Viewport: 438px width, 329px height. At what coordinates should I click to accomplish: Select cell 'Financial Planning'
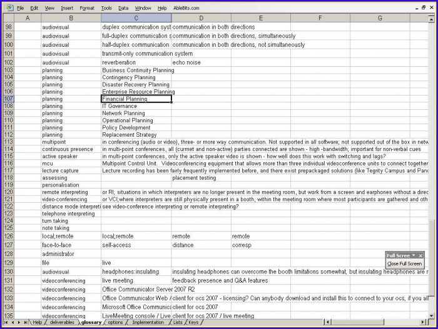[136, 99]
